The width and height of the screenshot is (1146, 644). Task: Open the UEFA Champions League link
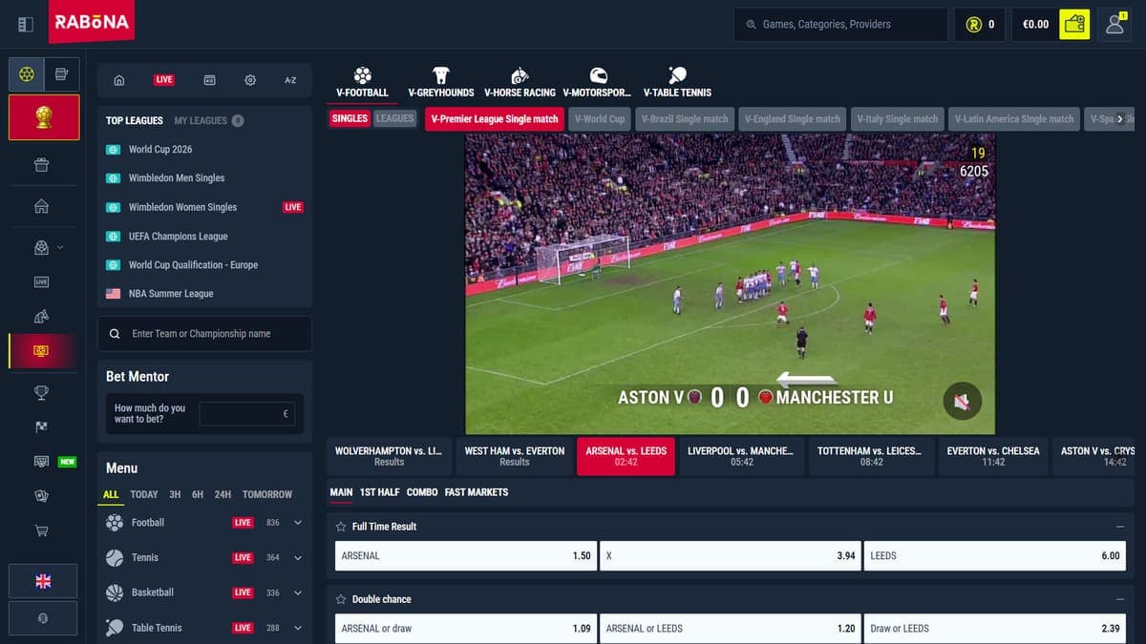[178, 237]
